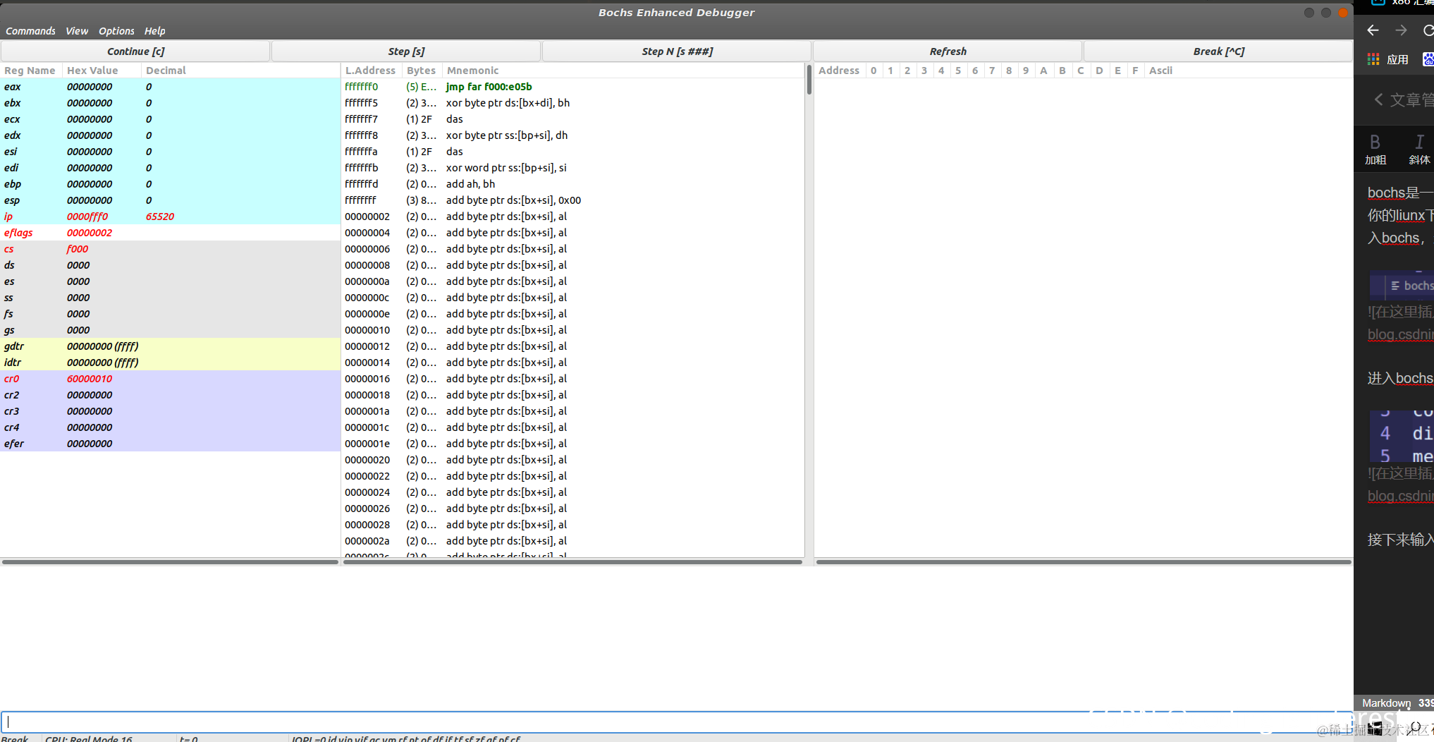Click the Hex Value column header
This screenshot has width=1434, height=742.
pyautogui.click(x=101, y=71)
